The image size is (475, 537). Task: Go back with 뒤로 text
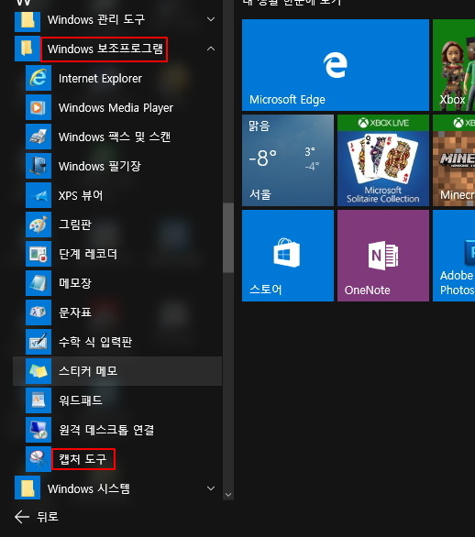(48, 517)
